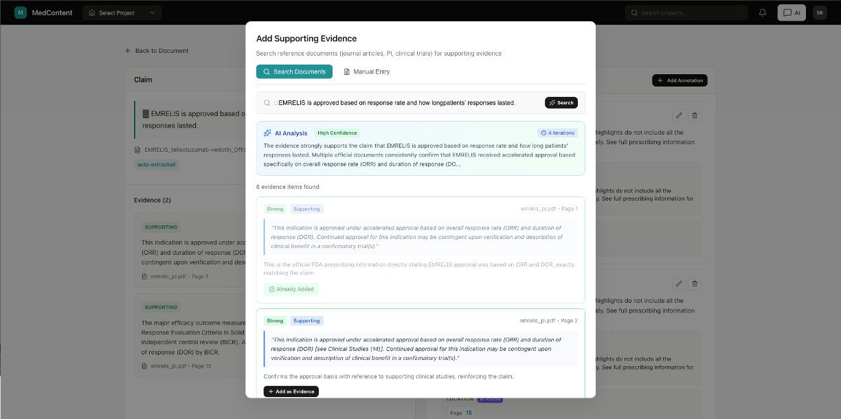This screenshot has width=841, height=419.
Task: Click the MedContent logo
Action: [x=43, y=12]
